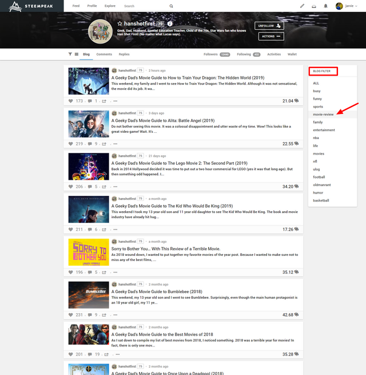Open more options on Kid Who Would Be King post
Viewport: 366px width, 375px height.
click(116, 230)
